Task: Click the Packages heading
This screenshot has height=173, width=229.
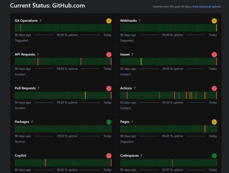Action: point(22,122)
